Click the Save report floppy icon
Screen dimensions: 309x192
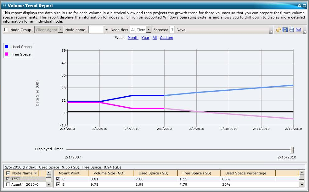point(285,30)
